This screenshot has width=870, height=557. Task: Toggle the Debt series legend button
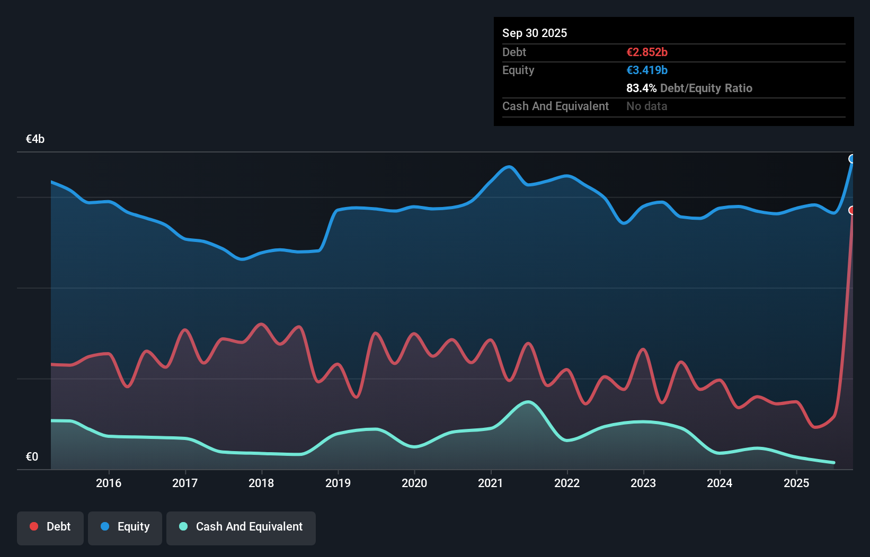50,528
